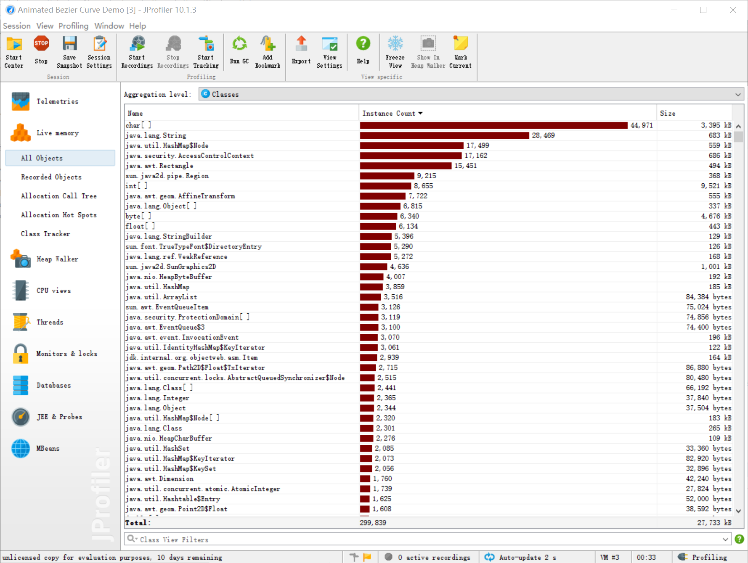Click the flag icon in status bar
Screen dimensions: 748x563
(367, 557)
